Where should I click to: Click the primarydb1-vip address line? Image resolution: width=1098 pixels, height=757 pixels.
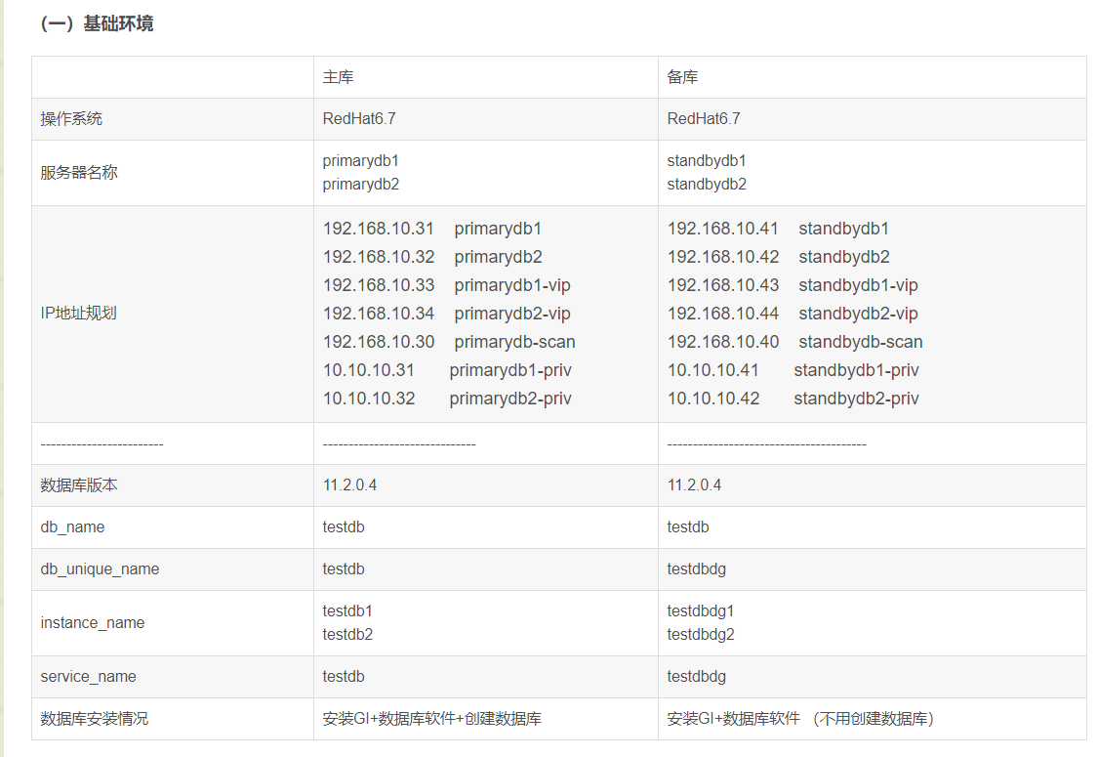tap(447, 285)
